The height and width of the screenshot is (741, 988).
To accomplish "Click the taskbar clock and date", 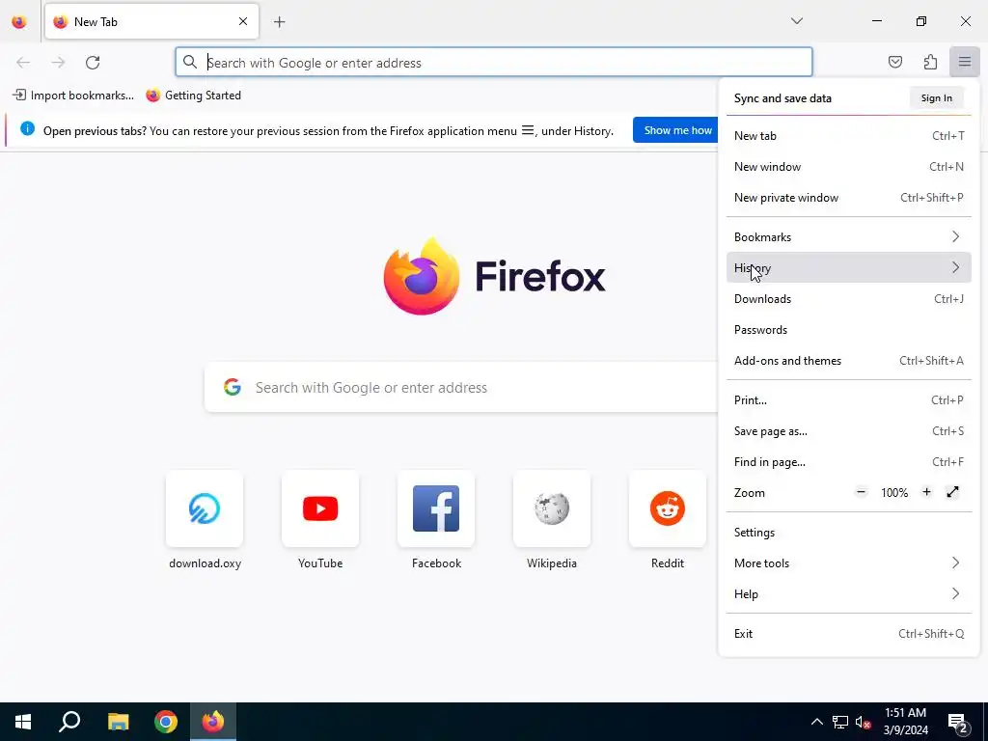I will coord(905,722).
